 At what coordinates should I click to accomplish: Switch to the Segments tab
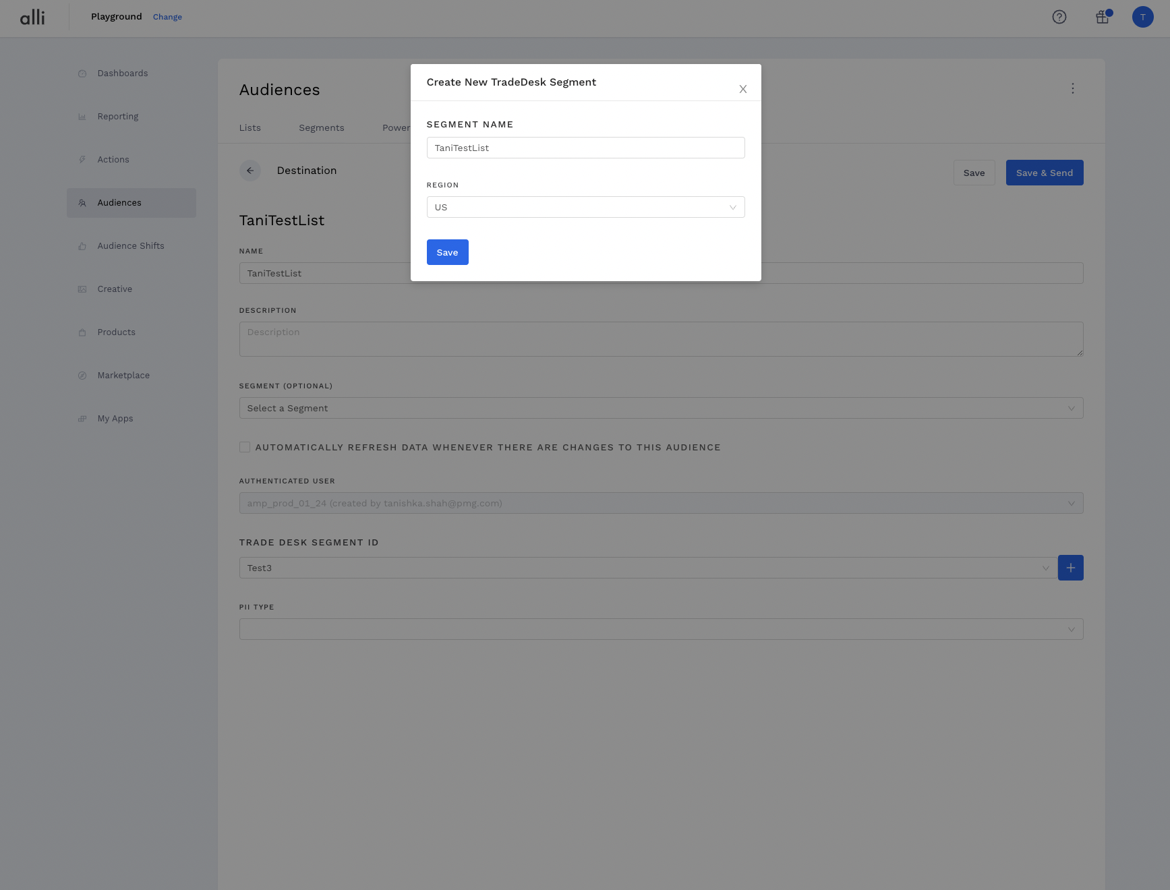coord(321,128)
